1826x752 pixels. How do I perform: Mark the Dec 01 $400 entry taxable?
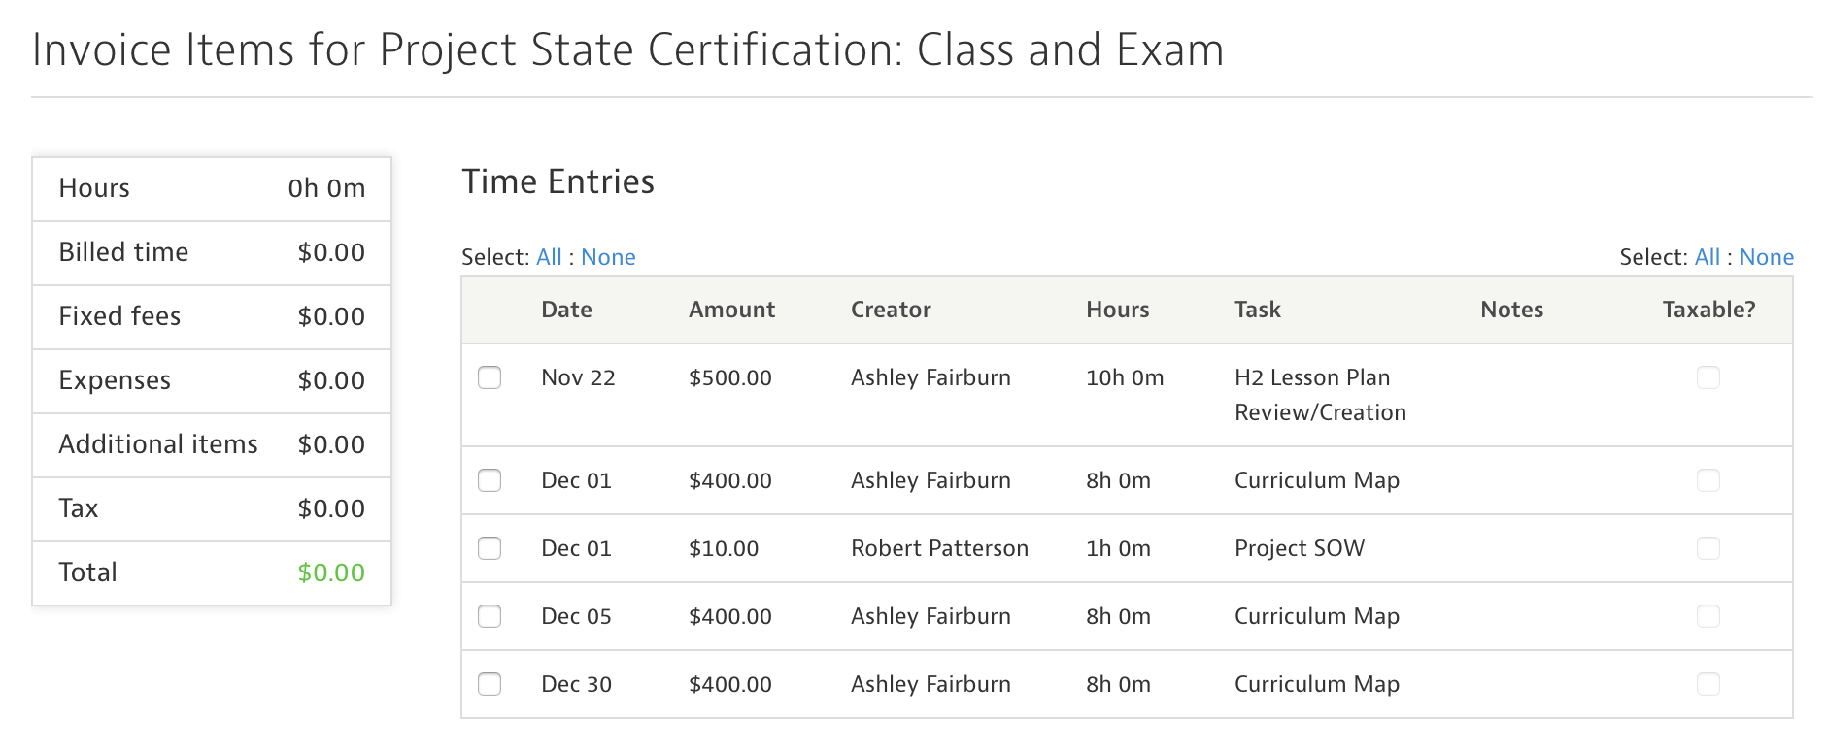[x=1708, y=480]
